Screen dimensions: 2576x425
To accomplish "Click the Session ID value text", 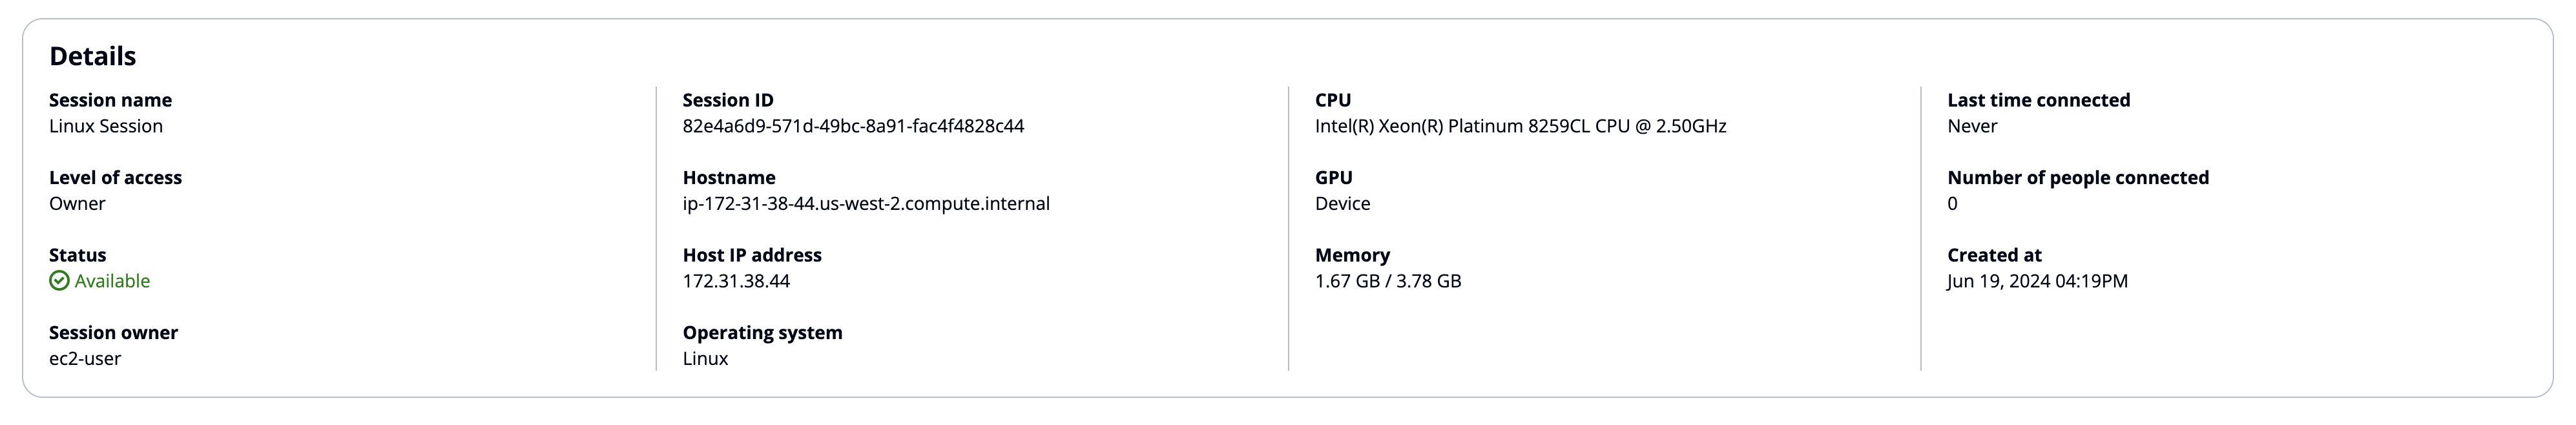I will click(852, 126).
